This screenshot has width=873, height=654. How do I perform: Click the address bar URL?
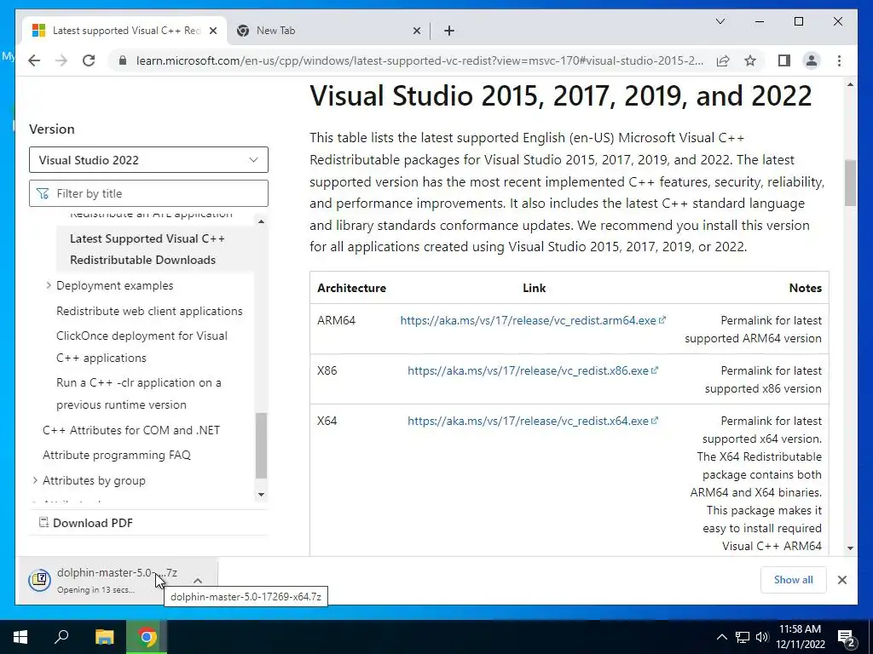(419, 60)
